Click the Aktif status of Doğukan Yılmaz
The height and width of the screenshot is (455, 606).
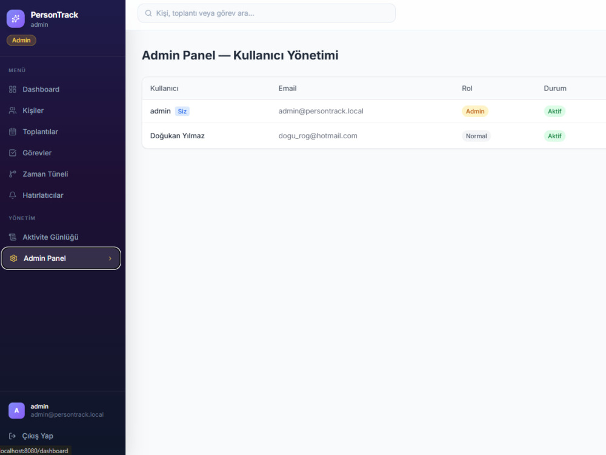pos(554,136)
